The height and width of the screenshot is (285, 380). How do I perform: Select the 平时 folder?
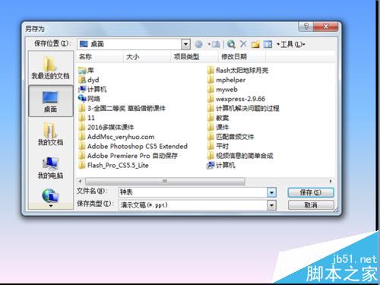[x=218, y=146]
